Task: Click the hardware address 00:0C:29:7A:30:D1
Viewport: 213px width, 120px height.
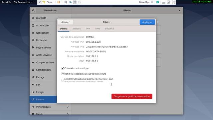Action: coord(96,52)
